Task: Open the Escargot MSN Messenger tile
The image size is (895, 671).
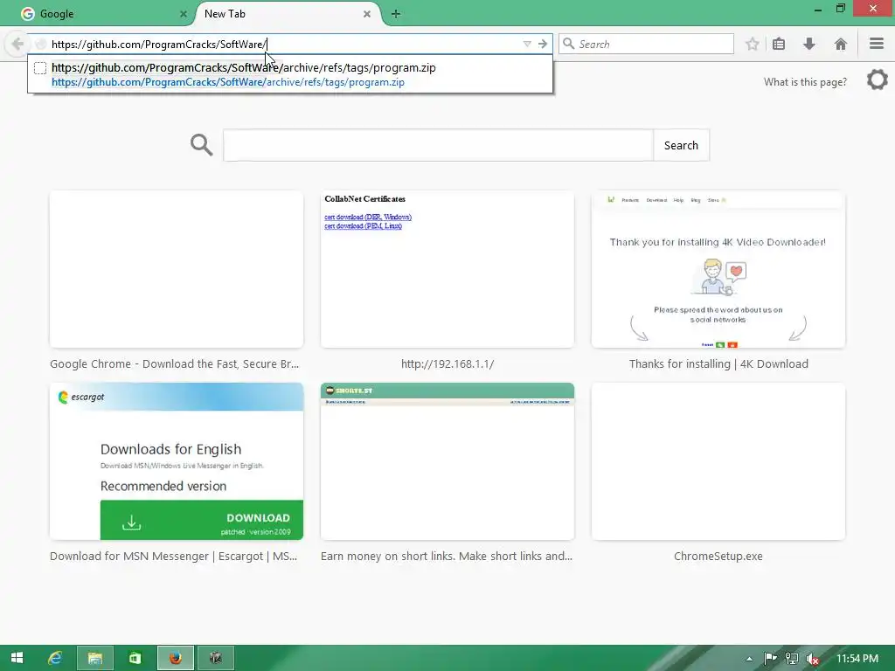Action: click(x=177, y=461)
